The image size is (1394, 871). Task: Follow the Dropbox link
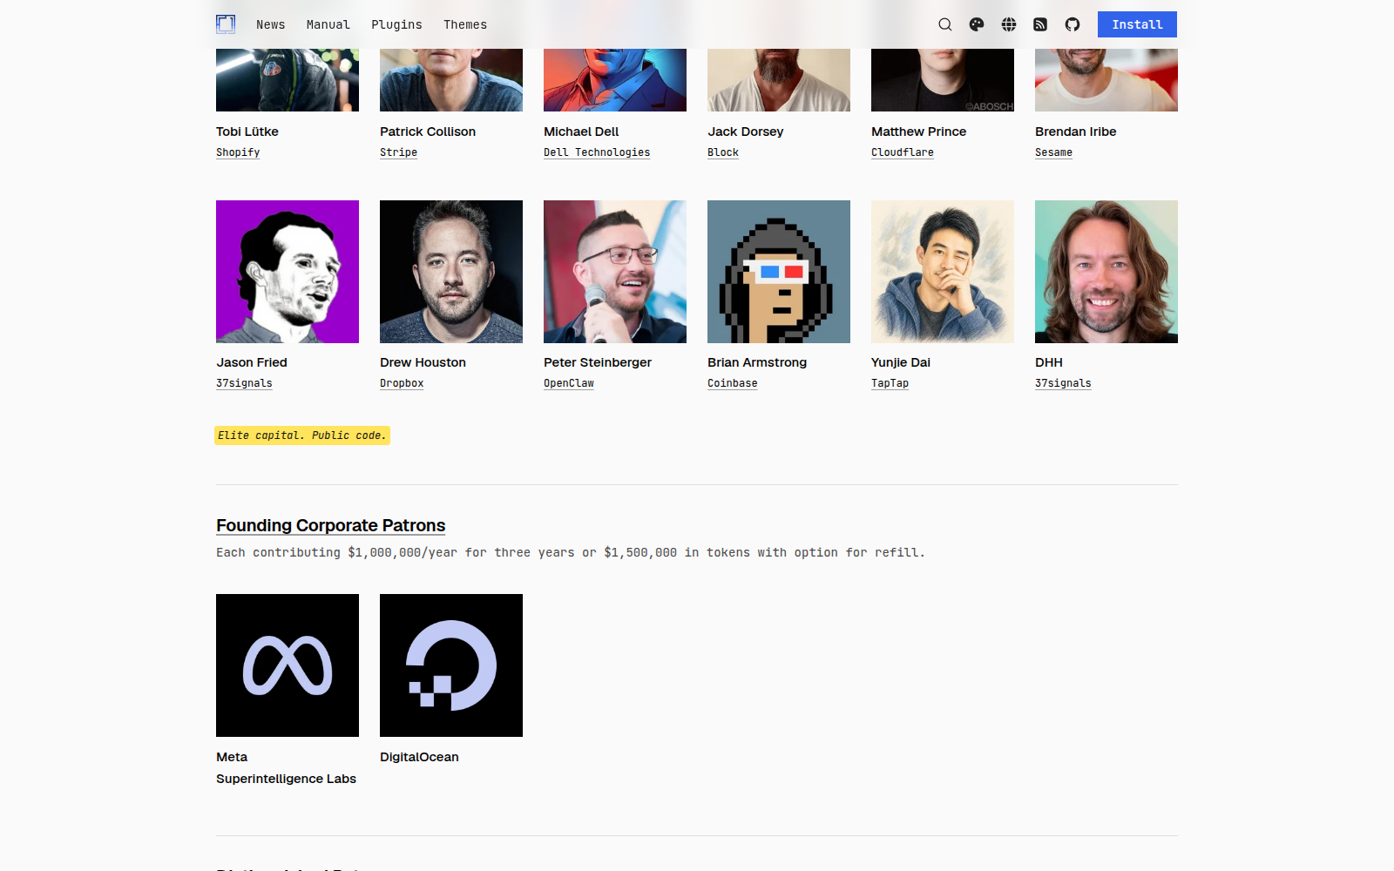coord(402,383)
